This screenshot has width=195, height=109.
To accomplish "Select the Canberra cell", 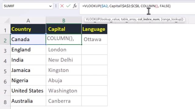I will 64,101.
